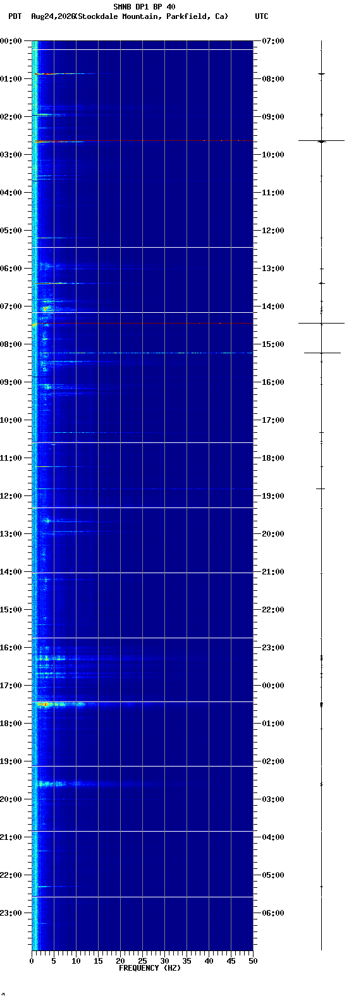The width and height of the screenshot is (349, 1001).
Task: Click the UTC time label '06:00'
Action: (273, 913)
